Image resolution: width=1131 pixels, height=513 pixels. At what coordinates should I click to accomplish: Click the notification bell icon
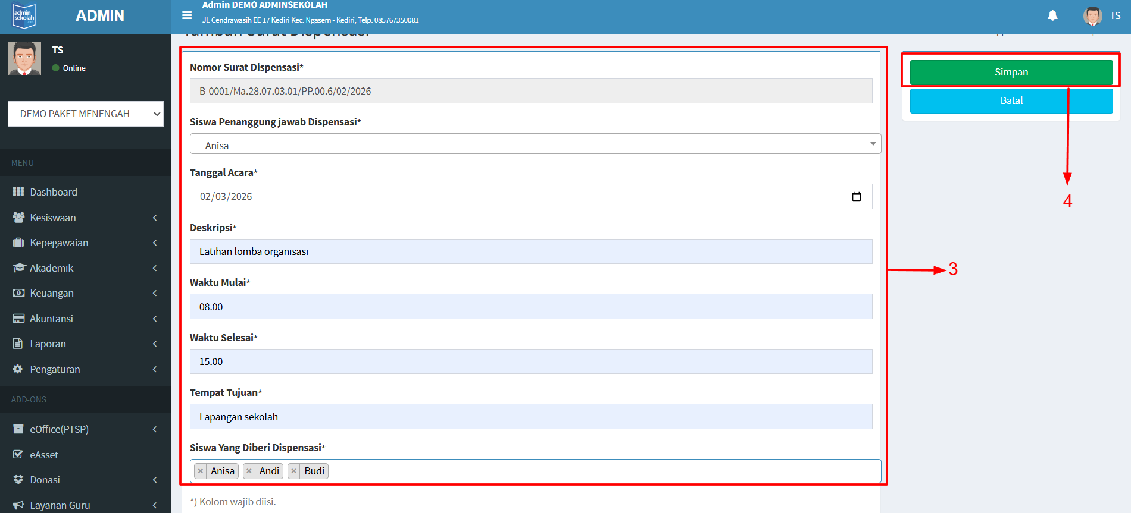[x=1052, y=15]
